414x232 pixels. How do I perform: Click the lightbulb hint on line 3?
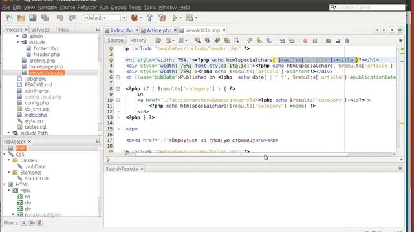111,60
